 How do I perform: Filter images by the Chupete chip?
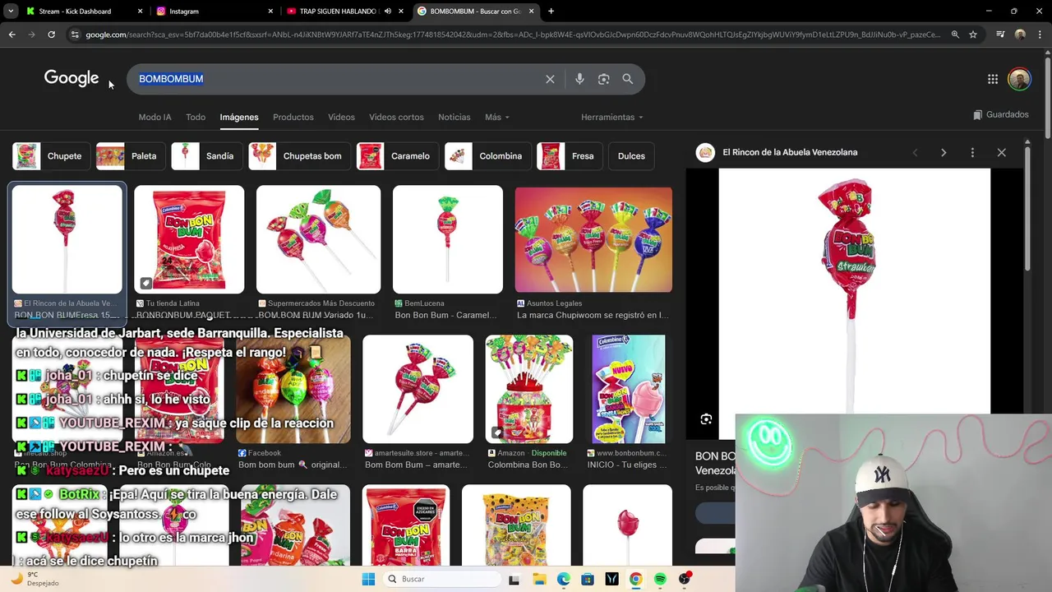49,155
